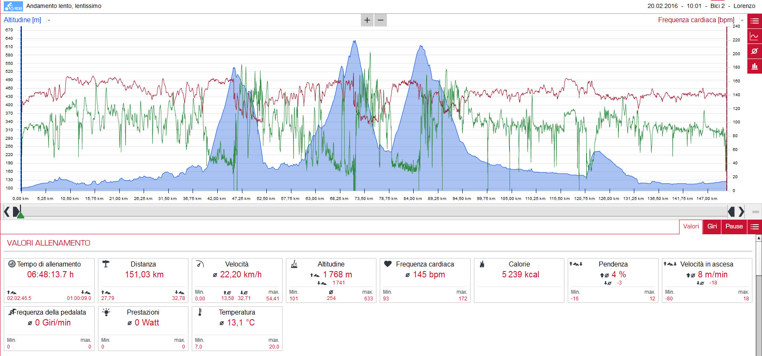Switch to the Giri tab
Image resolution: width=762 pixels, height=356 pixels.
click(712, 227)
